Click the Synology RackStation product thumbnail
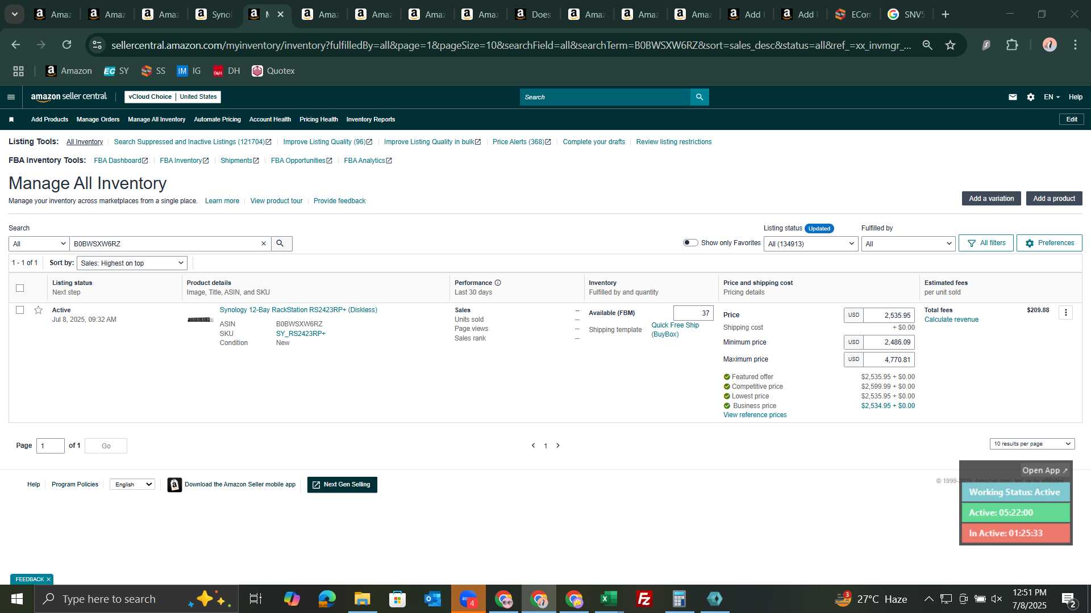This screenshot has height=613, width=1091. 200,320
